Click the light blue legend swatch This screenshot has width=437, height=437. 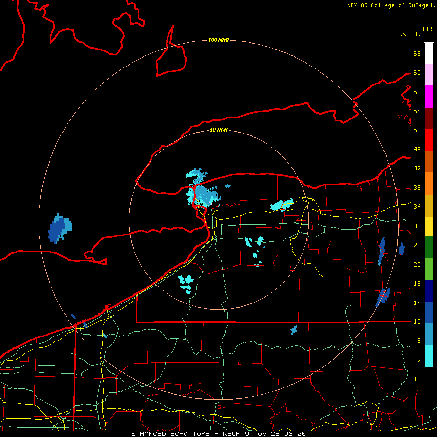tap(429, 334)
